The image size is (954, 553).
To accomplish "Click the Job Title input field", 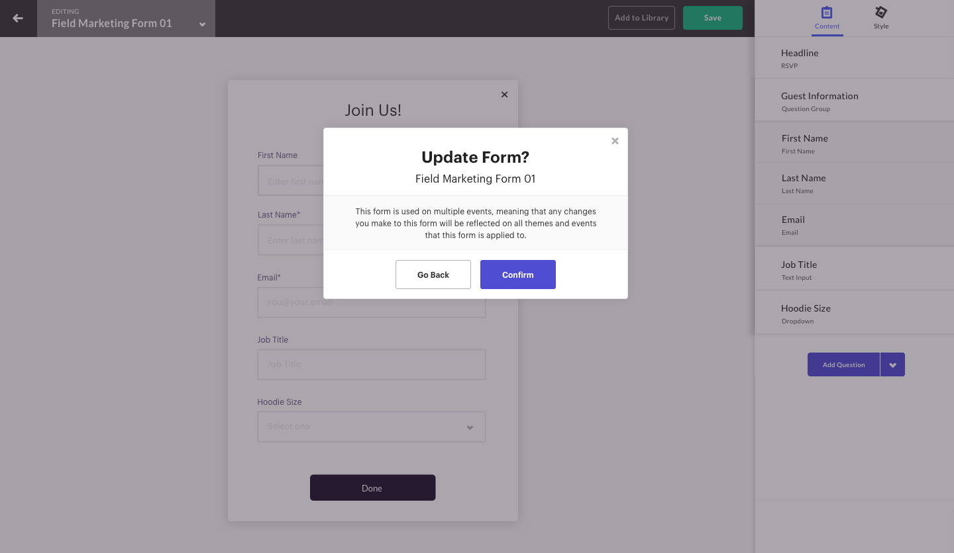I will click(372, 364).
